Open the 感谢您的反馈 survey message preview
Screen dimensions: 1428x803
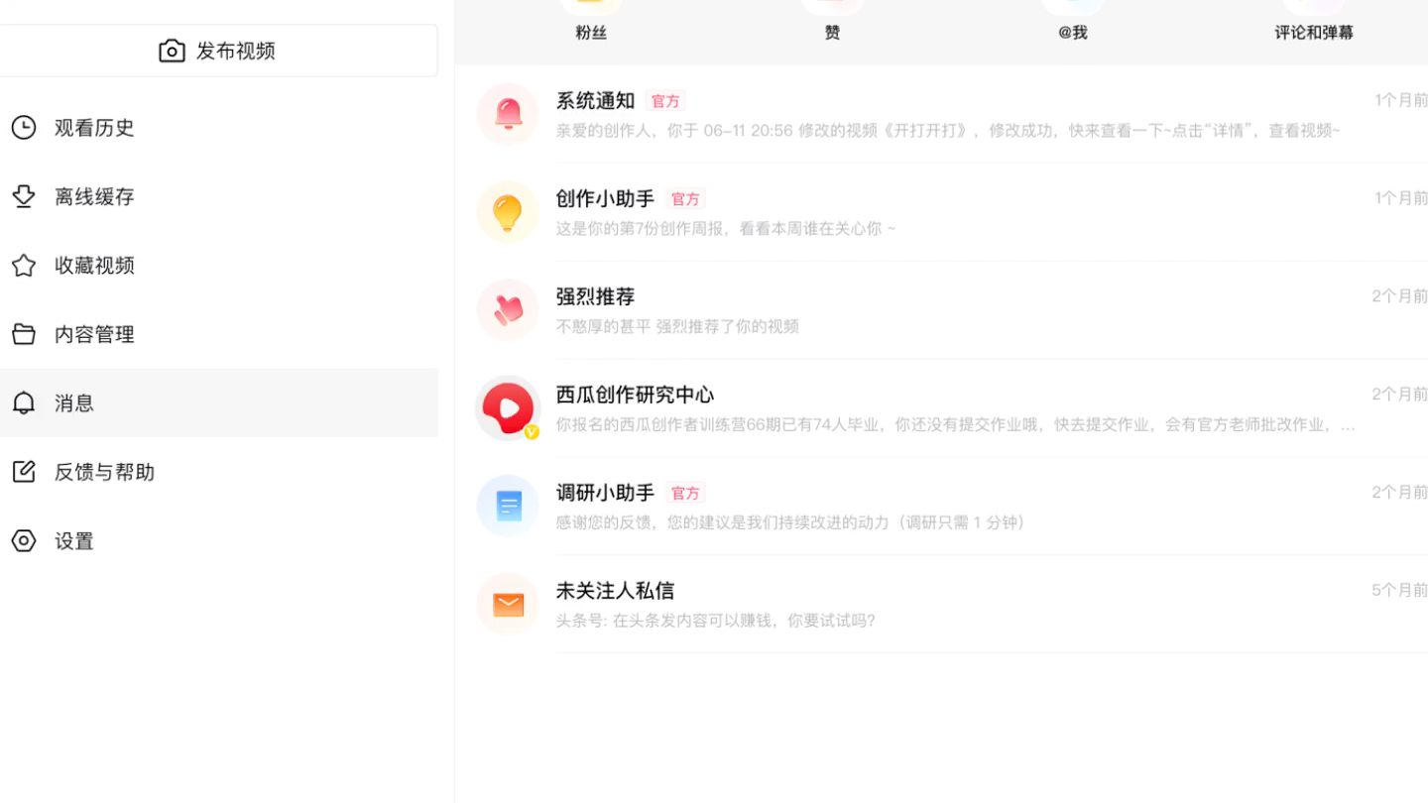click(794, 522)
